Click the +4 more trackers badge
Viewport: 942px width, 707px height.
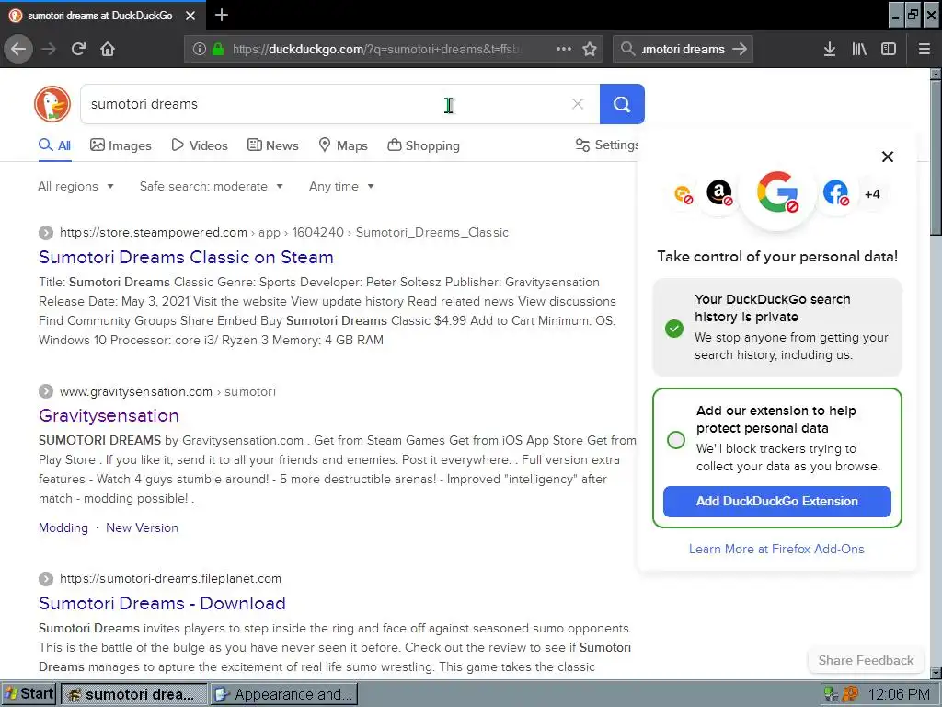pos(872,193)
